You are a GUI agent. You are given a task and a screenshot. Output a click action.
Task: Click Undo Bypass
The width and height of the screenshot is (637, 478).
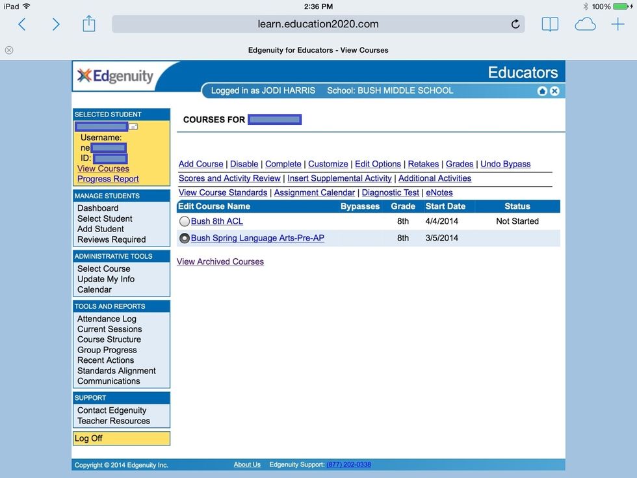(x=506, y=164)
